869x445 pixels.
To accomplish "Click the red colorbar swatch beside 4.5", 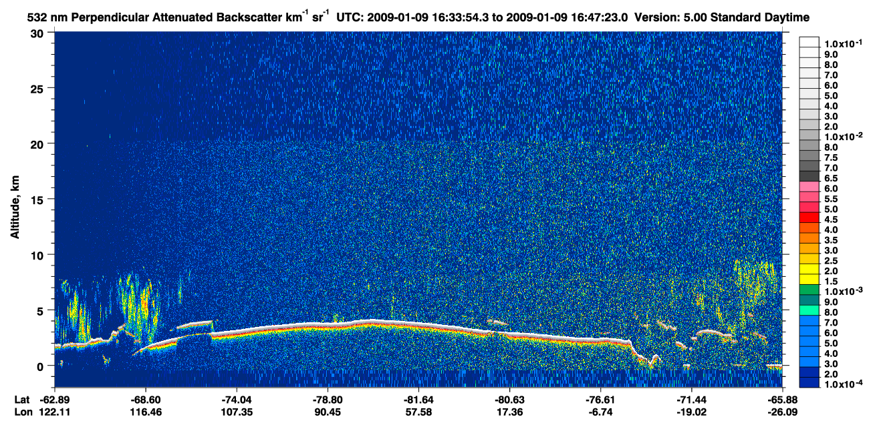I will click(x=809, y=217).
